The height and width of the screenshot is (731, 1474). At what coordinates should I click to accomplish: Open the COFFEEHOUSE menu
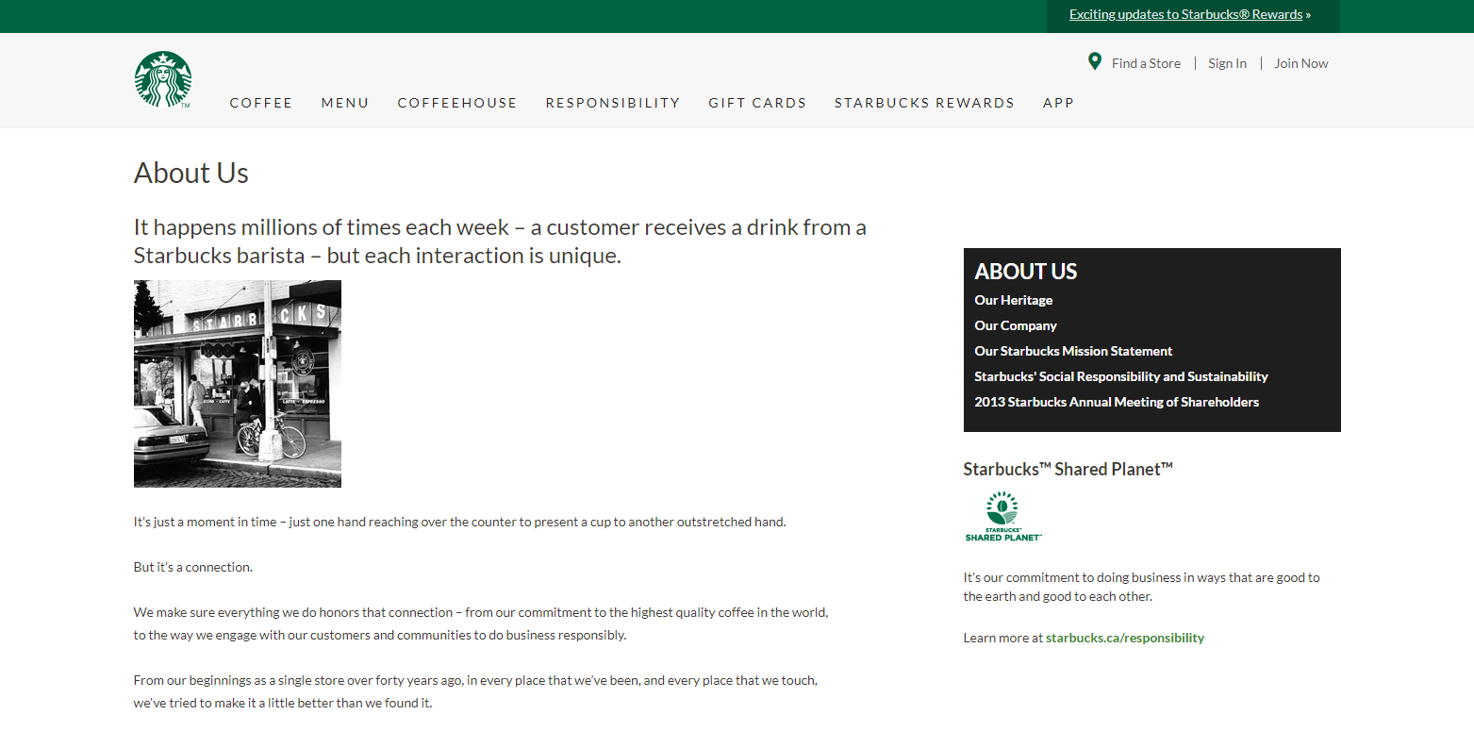tap(457, 103)
